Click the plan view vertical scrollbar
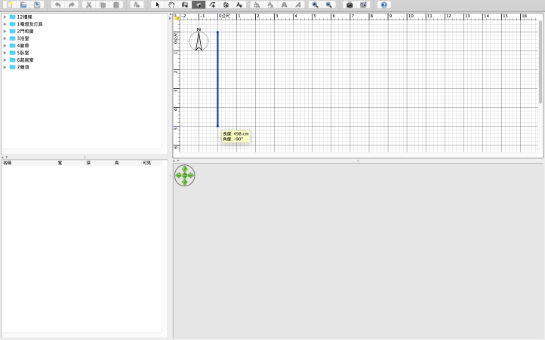The width and height of the screenshot is (545, 340). pos(540,60)
